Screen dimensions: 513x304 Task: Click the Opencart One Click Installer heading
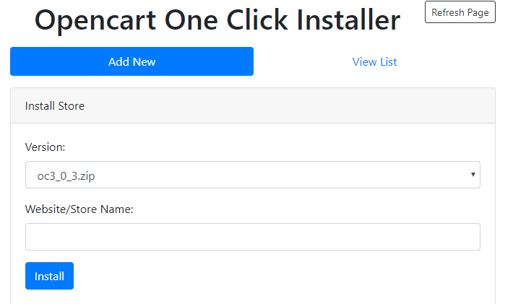(x=217, y=20)
